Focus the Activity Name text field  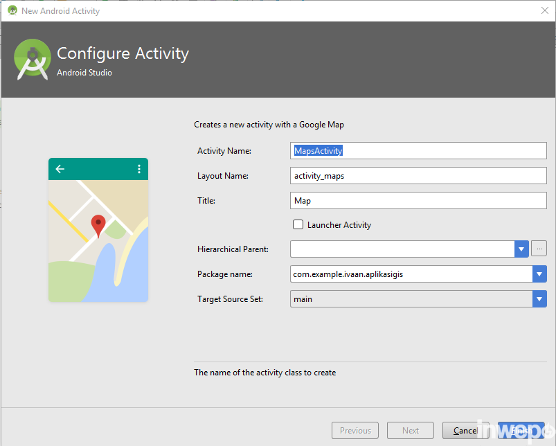point(418,151)
